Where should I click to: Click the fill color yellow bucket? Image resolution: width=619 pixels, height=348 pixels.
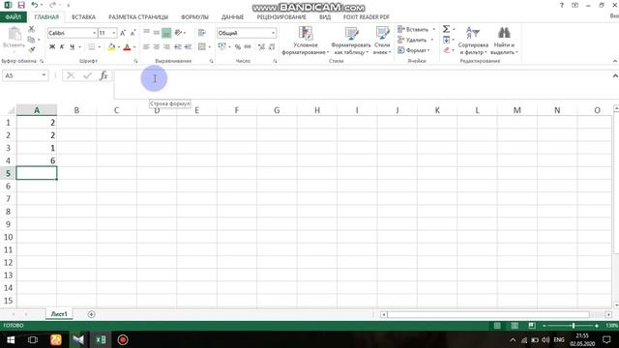112,47
